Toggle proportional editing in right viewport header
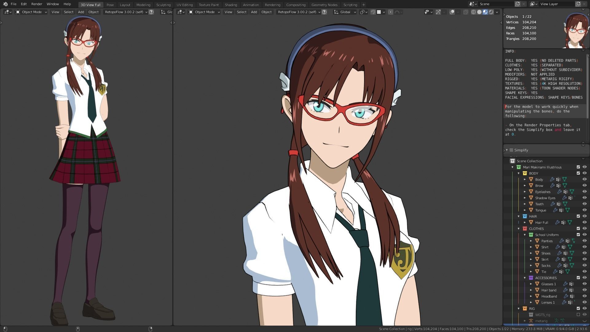 390,12
